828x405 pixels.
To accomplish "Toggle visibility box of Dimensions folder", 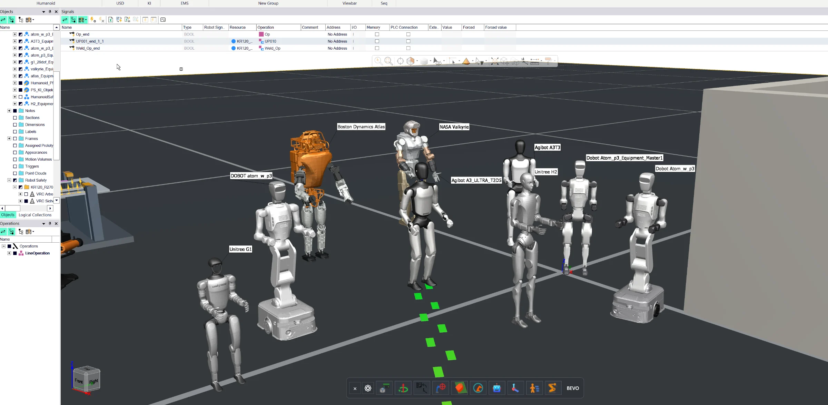I will (15, 125).
